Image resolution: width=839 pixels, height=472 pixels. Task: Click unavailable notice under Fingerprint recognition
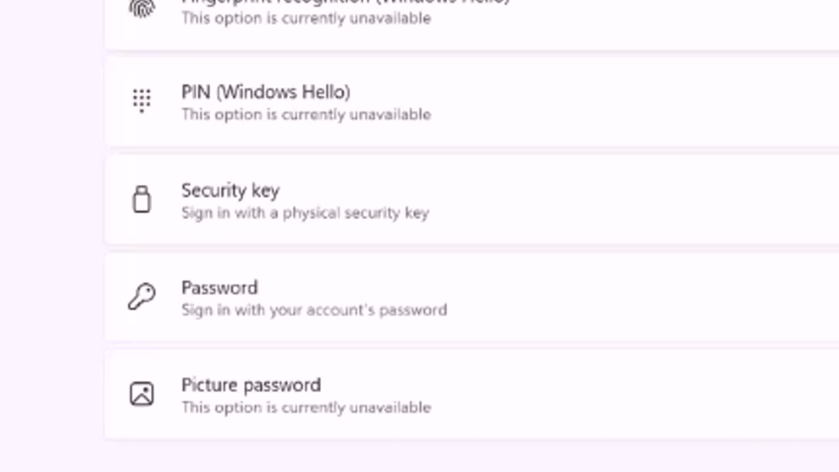pyautogui.click(x=306, y=18)
